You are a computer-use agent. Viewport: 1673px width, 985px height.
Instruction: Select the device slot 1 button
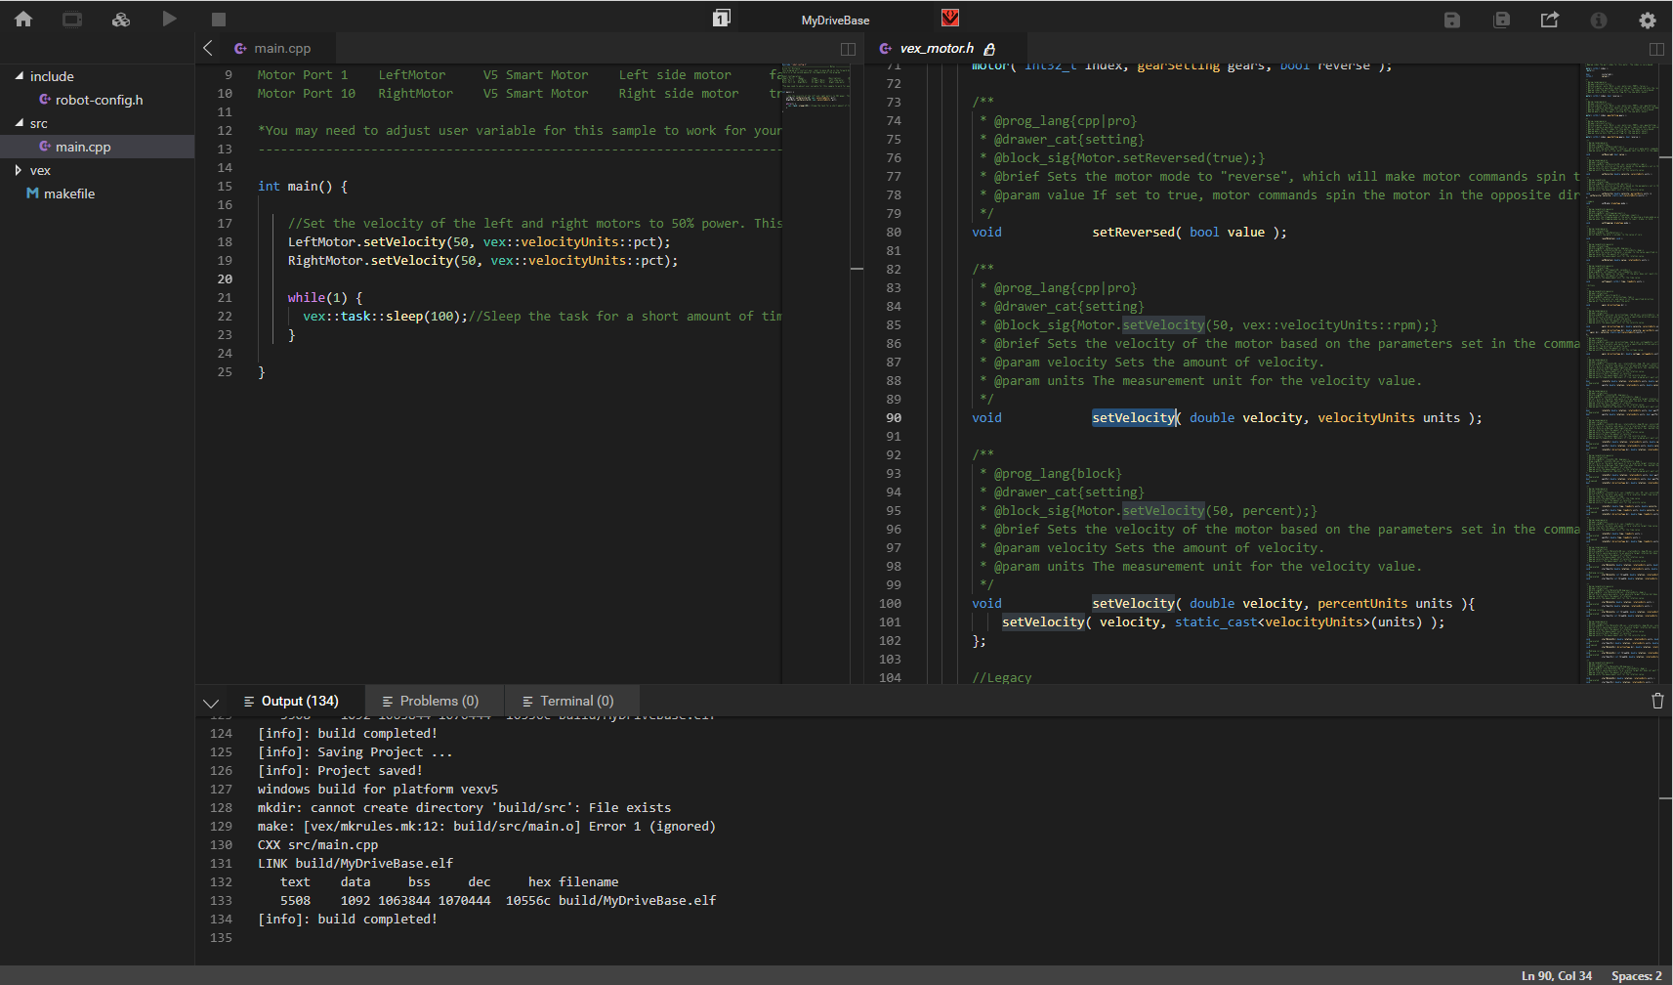(721, 18)
